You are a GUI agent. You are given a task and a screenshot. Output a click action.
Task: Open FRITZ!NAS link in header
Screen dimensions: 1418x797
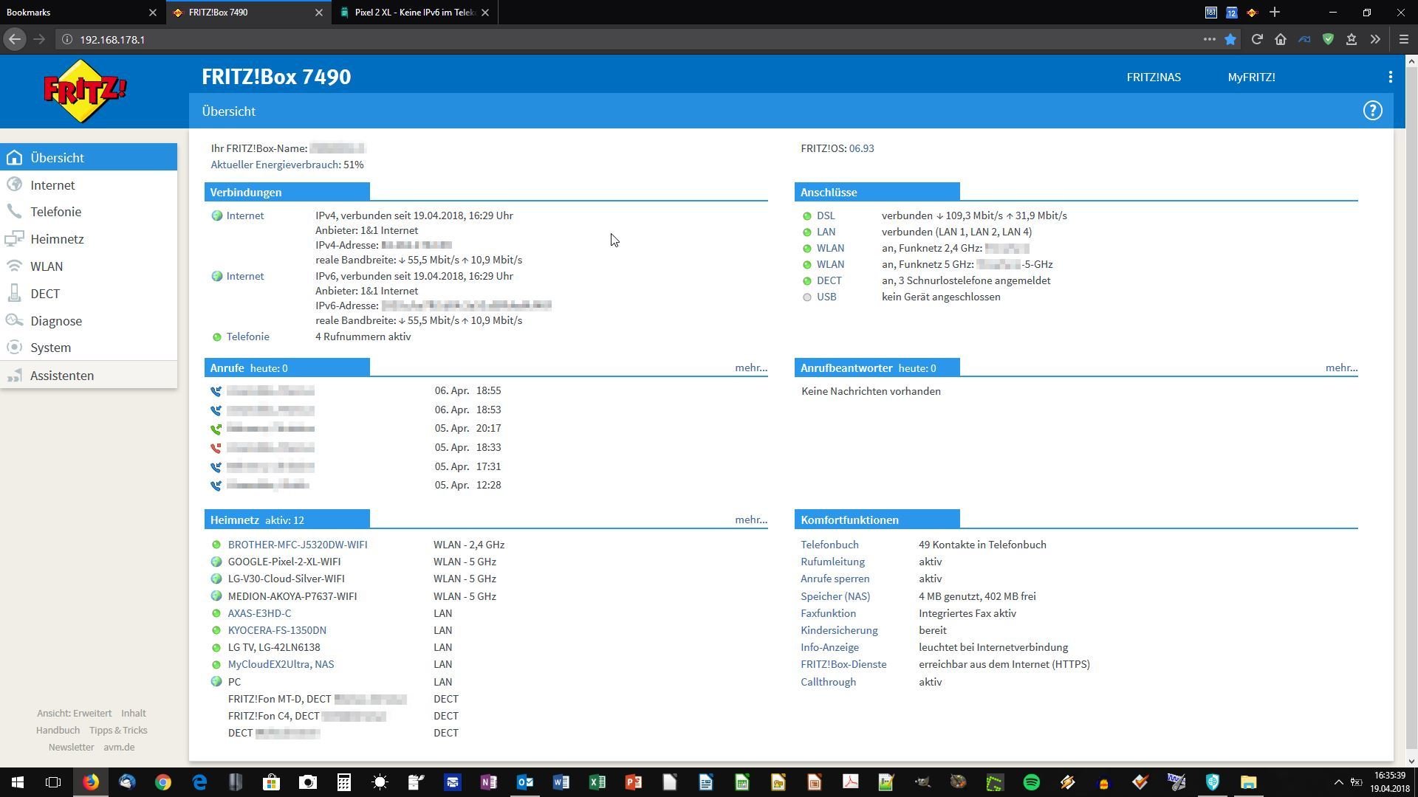[1154, 77]
